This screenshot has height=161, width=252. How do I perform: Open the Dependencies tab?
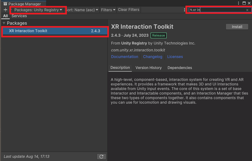(180, 68)
